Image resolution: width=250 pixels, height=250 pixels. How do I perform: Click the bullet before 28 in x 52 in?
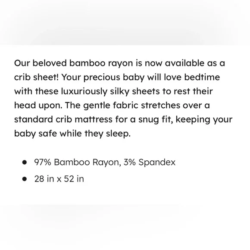point(25,179)
